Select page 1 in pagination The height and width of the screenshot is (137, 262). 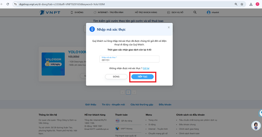tap(128, 92)
